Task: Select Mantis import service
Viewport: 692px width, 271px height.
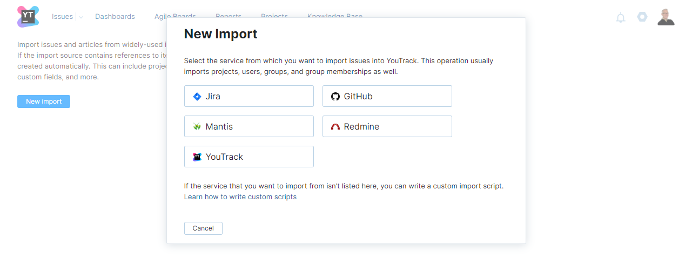Action: pos(248,126)
